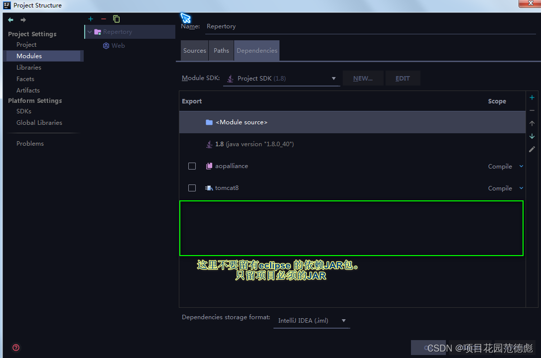The width and height of the screenshot is (541, 358).
Task: Move the dependency down with the arrow icon
Action: coord(532,136)
